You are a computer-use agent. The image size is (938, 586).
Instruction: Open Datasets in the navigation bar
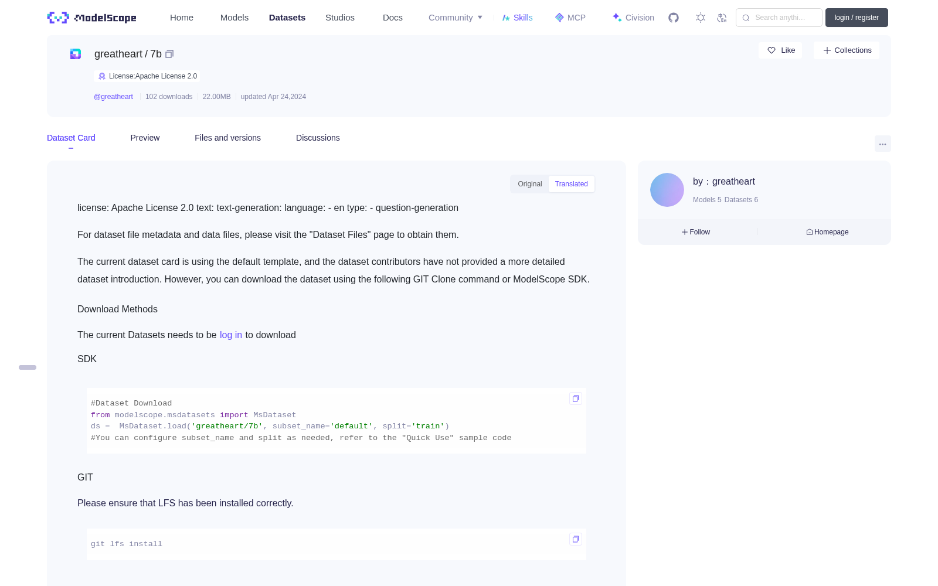click(x=287, y=18)
